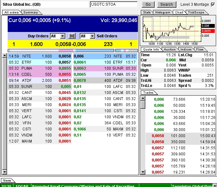This screenshot has width=217, height=187.
Task: Open the Indices tab
Action: coord(186,49)
